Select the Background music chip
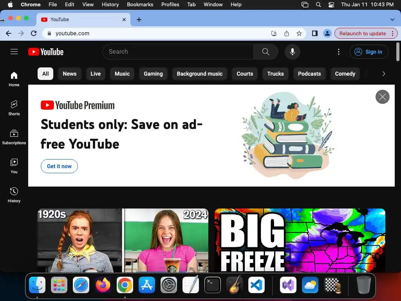This screenshot has width=401, height=301. (x=199, y=74)
